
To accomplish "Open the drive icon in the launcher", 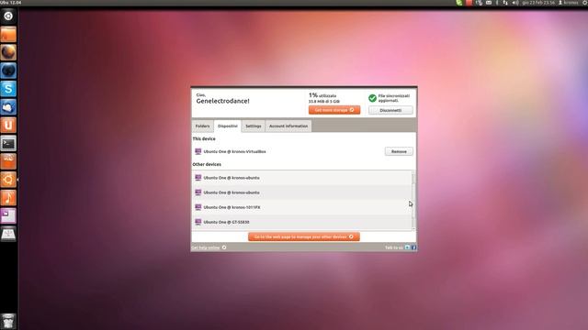I will 8,235.
